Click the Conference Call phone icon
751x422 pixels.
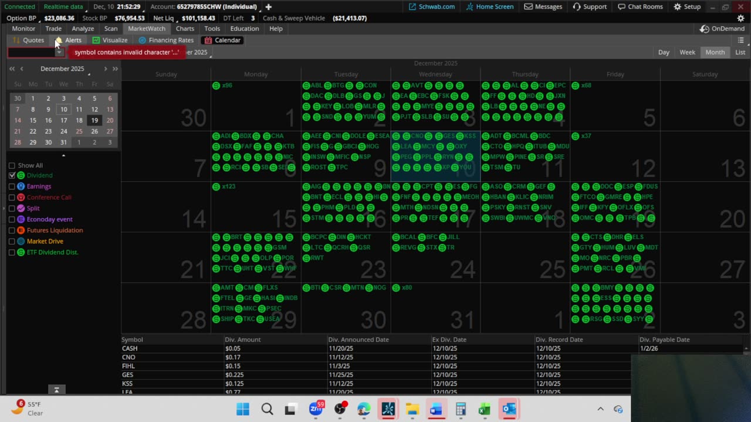click(21, 198)
